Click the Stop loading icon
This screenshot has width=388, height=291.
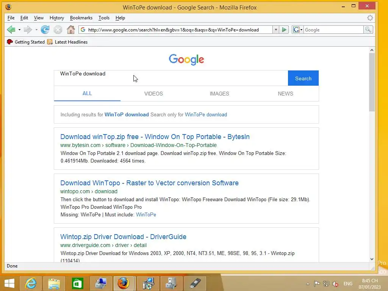click(x=58, y=30)
